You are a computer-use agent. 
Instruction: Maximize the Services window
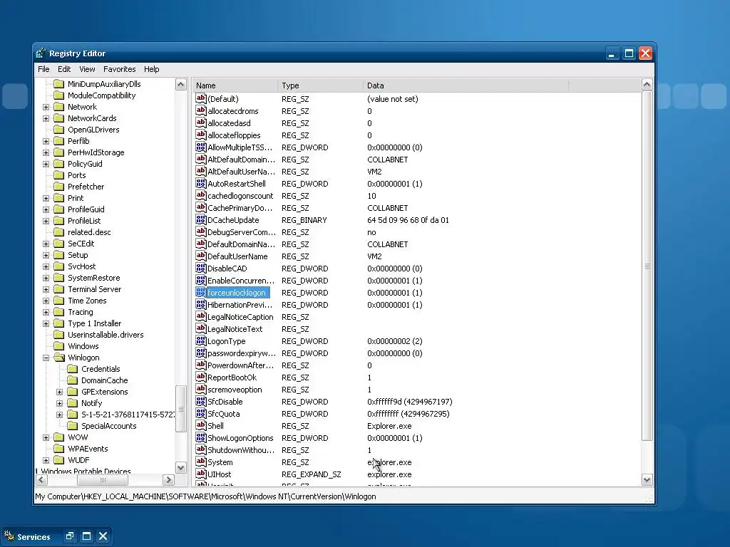86,536
